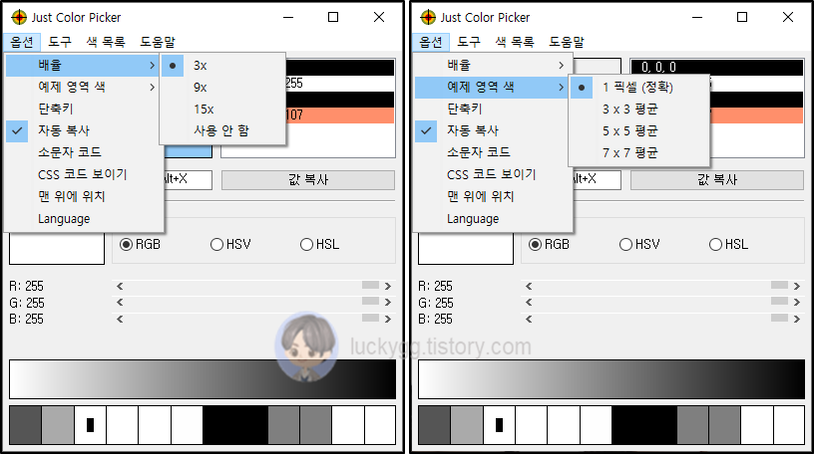This screenshot has width=814, height=454.
Task: Expand 배율 submenu in right window
Action: (x=492, y=66)
